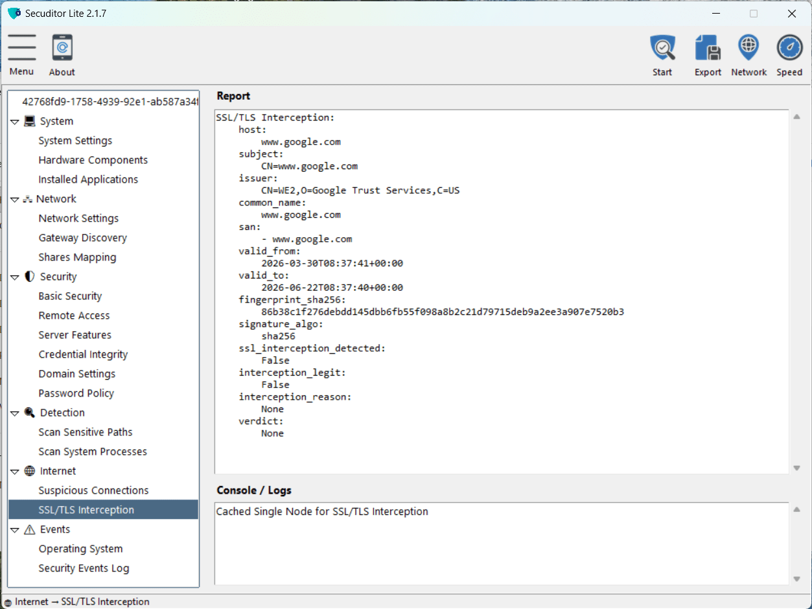Select Shares Mapping node

77,257
